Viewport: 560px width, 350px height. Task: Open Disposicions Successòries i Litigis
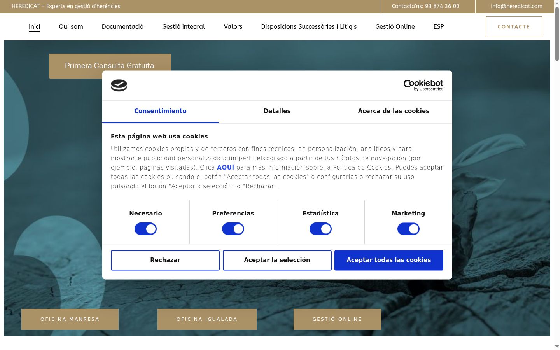[x=309, y=26]
